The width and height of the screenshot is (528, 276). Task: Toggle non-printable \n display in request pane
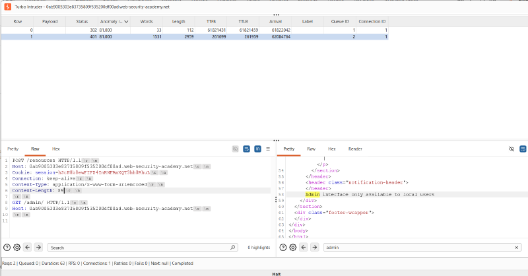pos(257,149)
